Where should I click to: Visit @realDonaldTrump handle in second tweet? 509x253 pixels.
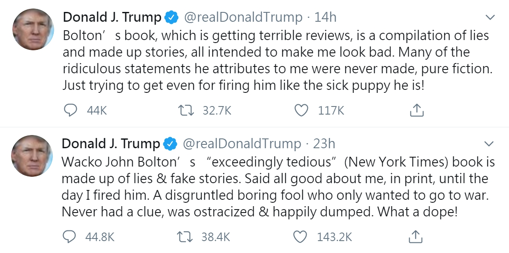tap(242, 144)
